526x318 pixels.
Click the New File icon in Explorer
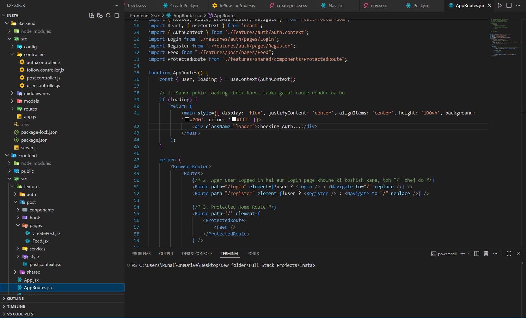[91, 16]
